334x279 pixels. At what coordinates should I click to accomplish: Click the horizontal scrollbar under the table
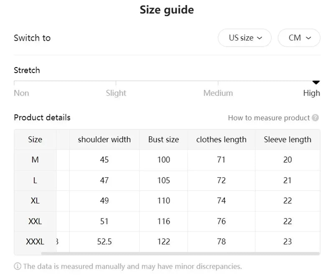[180, 253]
